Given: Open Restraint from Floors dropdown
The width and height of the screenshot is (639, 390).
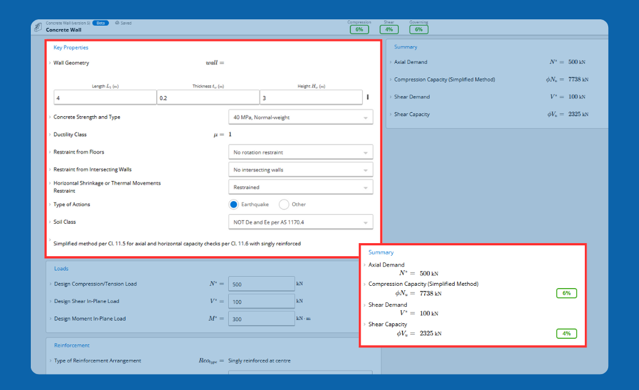Looking at the screenshot, I should click(x=301, y=153).
